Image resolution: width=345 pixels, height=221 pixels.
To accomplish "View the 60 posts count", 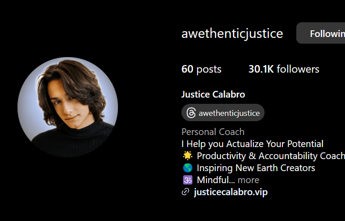I will (201, 69).
